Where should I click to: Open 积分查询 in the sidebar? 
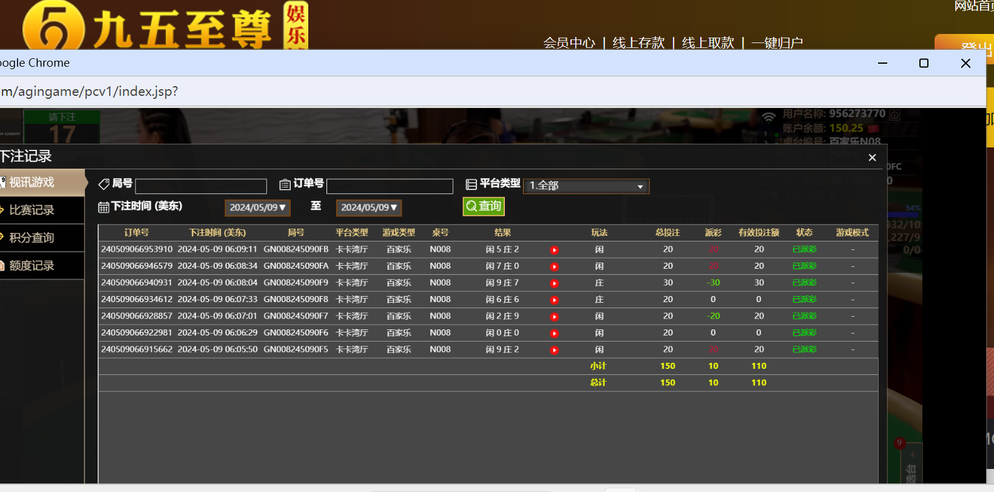(x=42, y=238)
